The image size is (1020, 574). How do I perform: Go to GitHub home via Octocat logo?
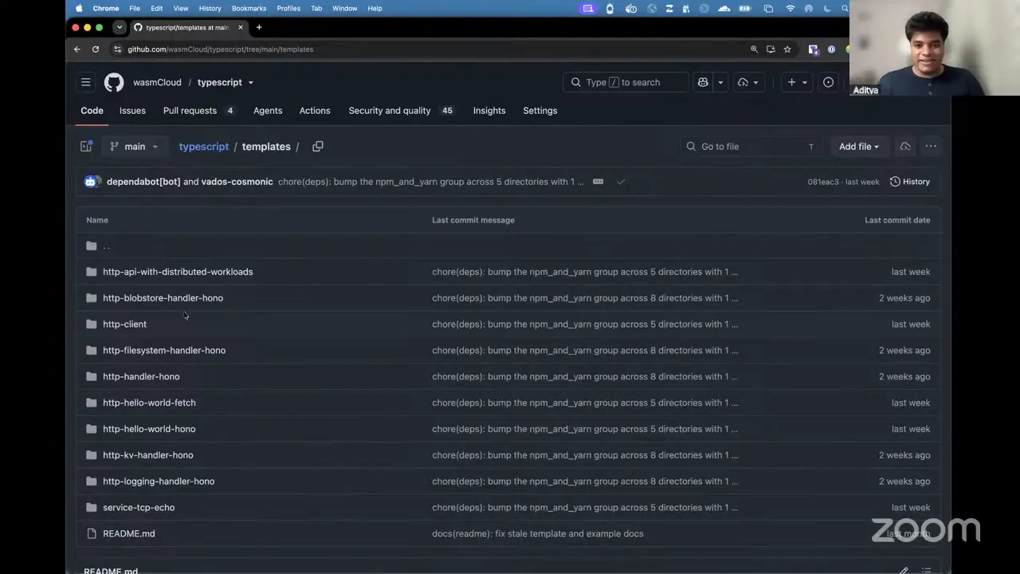pyautogui.click(x=114, y=82)
